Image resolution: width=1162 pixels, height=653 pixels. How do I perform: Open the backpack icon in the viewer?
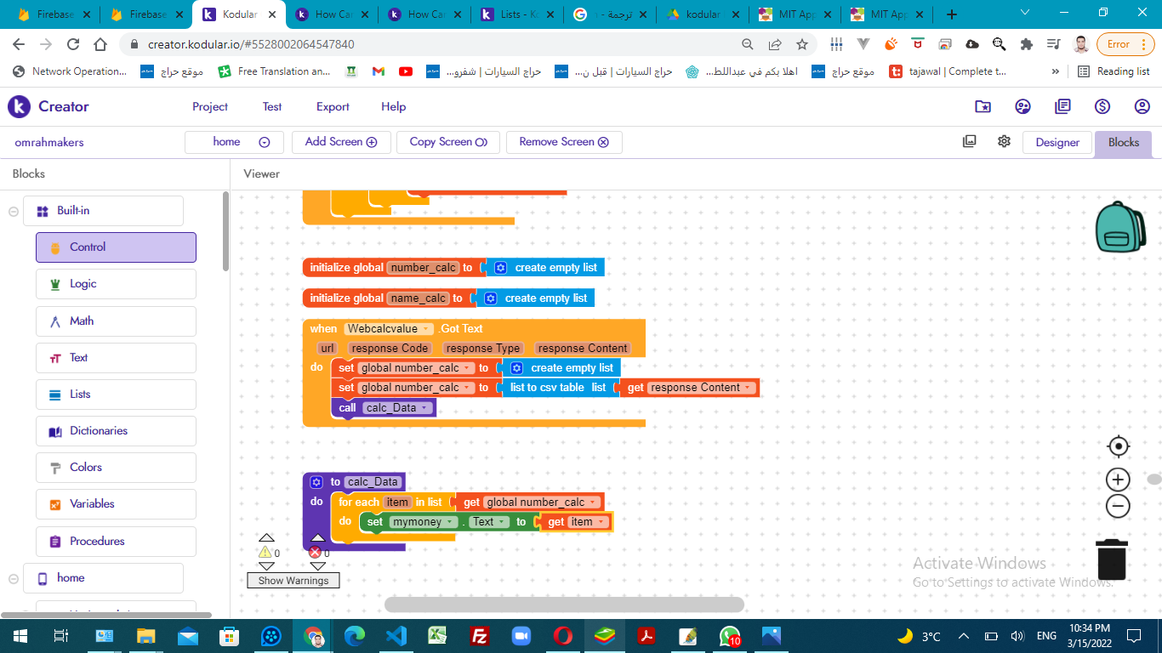coord(1121,227)
